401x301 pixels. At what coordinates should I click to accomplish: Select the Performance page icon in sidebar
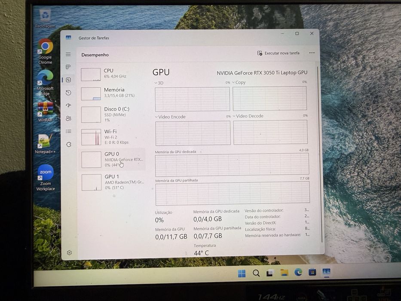tap(68, 80)
